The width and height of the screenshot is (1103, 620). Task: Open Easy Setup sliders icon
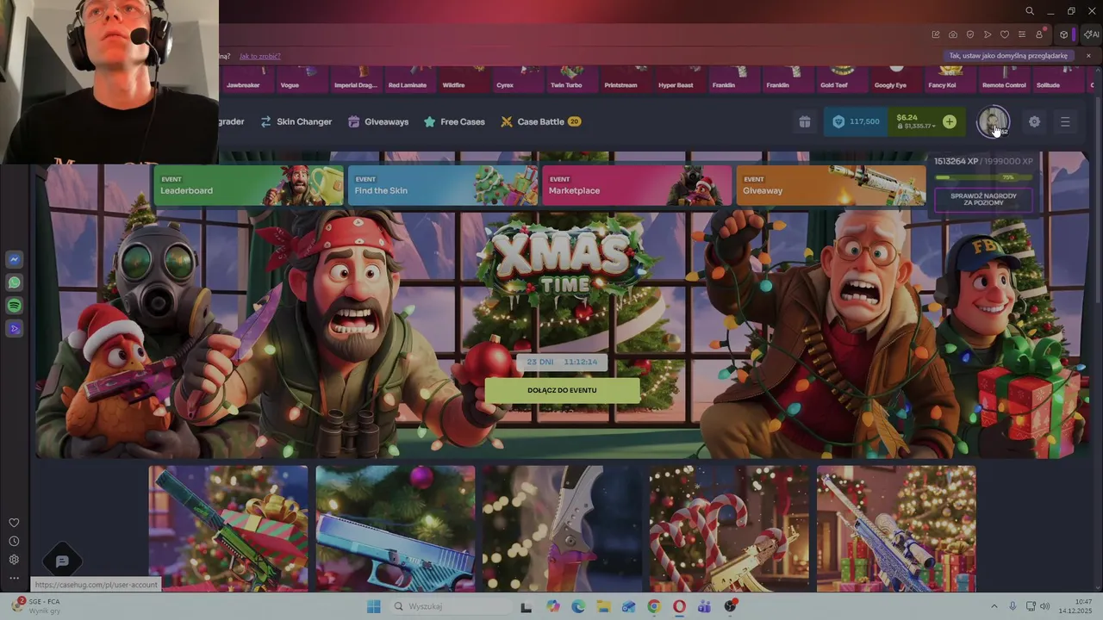1022,34
